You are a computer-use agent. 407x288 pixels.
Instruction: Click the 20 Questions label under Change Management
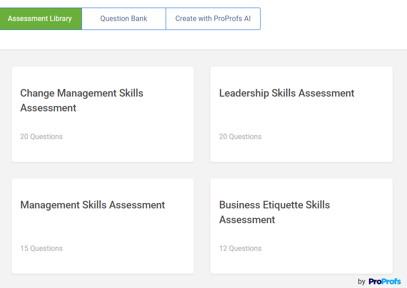pyautogui.click(x=41, y=136)
